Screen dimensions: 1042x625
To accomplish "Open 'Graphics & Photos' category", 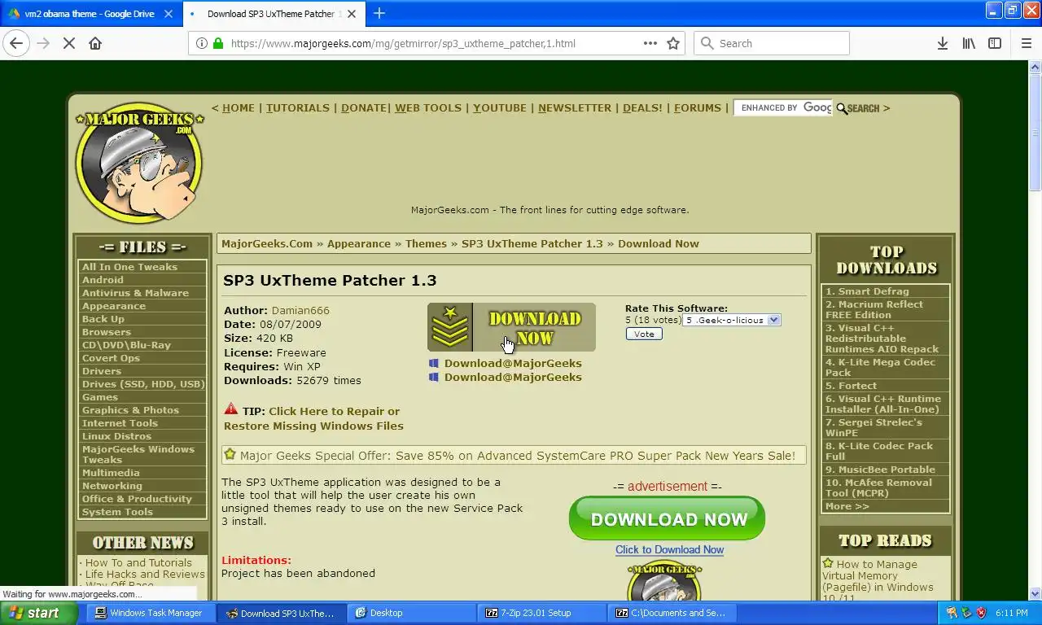I will pos(130,410).
